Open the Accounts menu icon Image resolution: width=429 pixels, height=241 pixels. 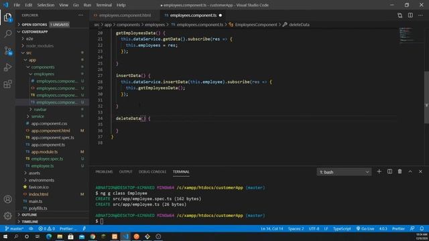(x=7, y=199)
